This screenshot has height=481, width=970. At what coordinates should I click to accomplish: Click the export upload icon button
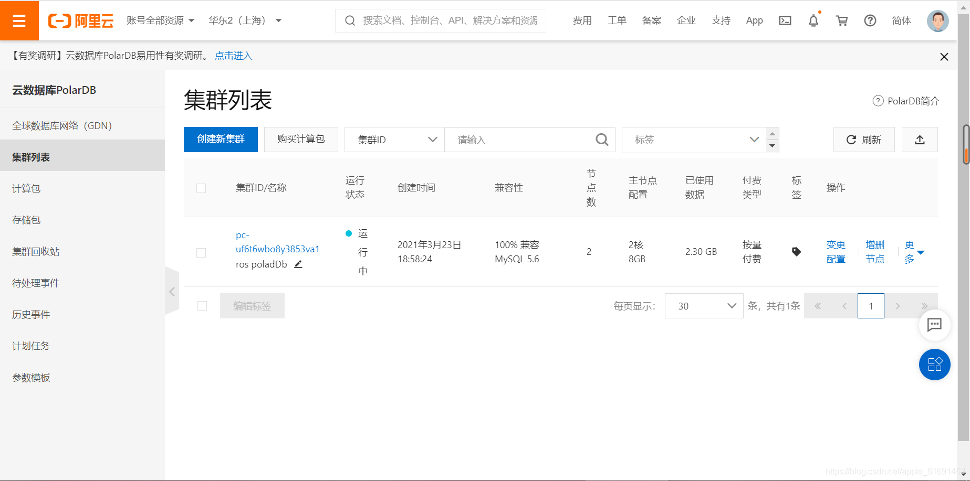coord(920,140)
